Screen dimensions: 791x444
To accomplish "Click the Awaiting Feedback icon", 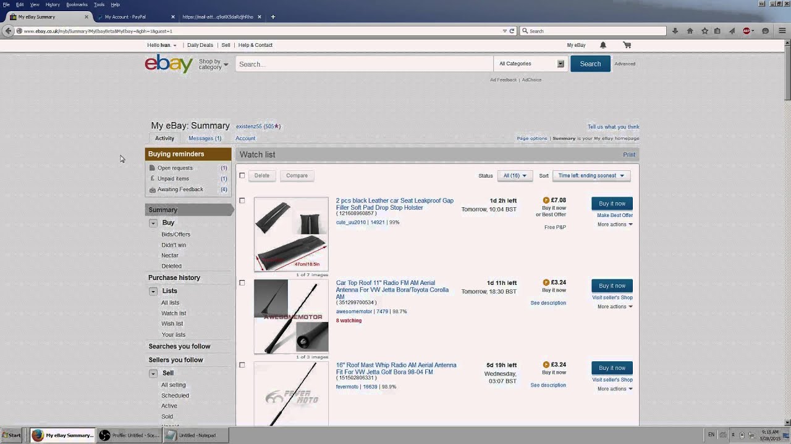I will pos(152,189).
